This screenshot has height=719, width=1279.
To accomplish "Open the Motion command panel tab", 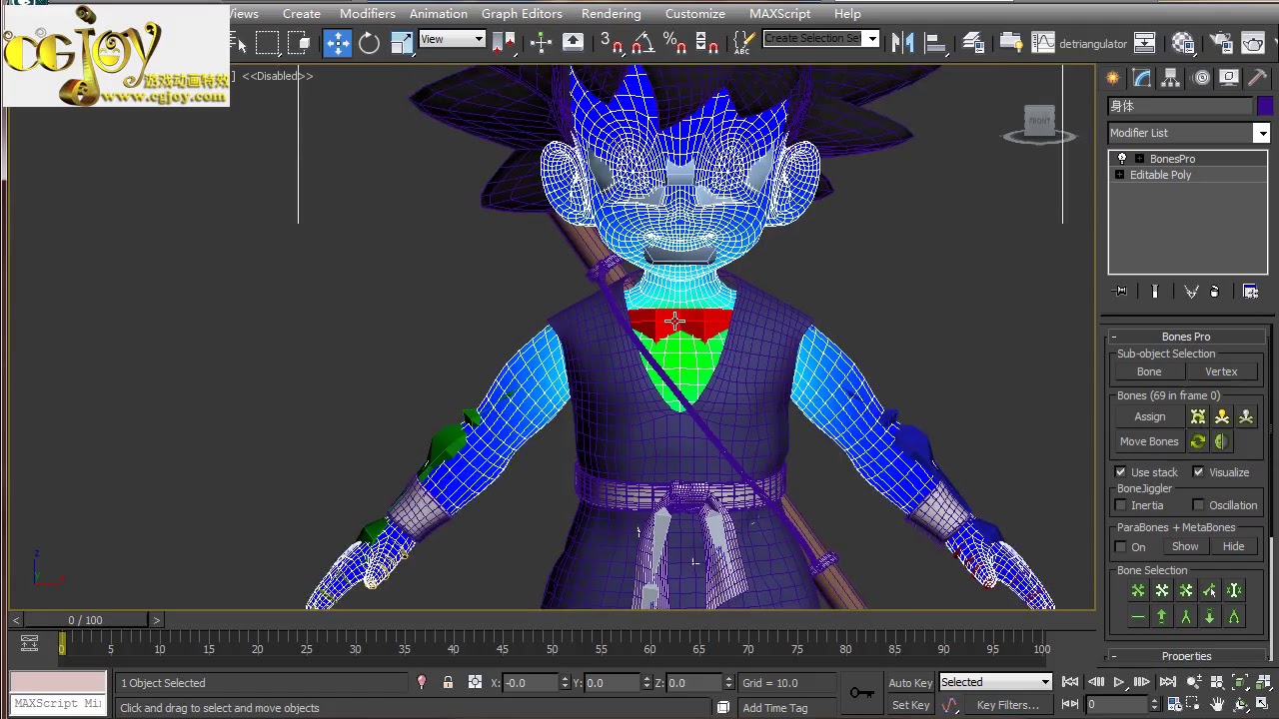I will coord(1201,78).
